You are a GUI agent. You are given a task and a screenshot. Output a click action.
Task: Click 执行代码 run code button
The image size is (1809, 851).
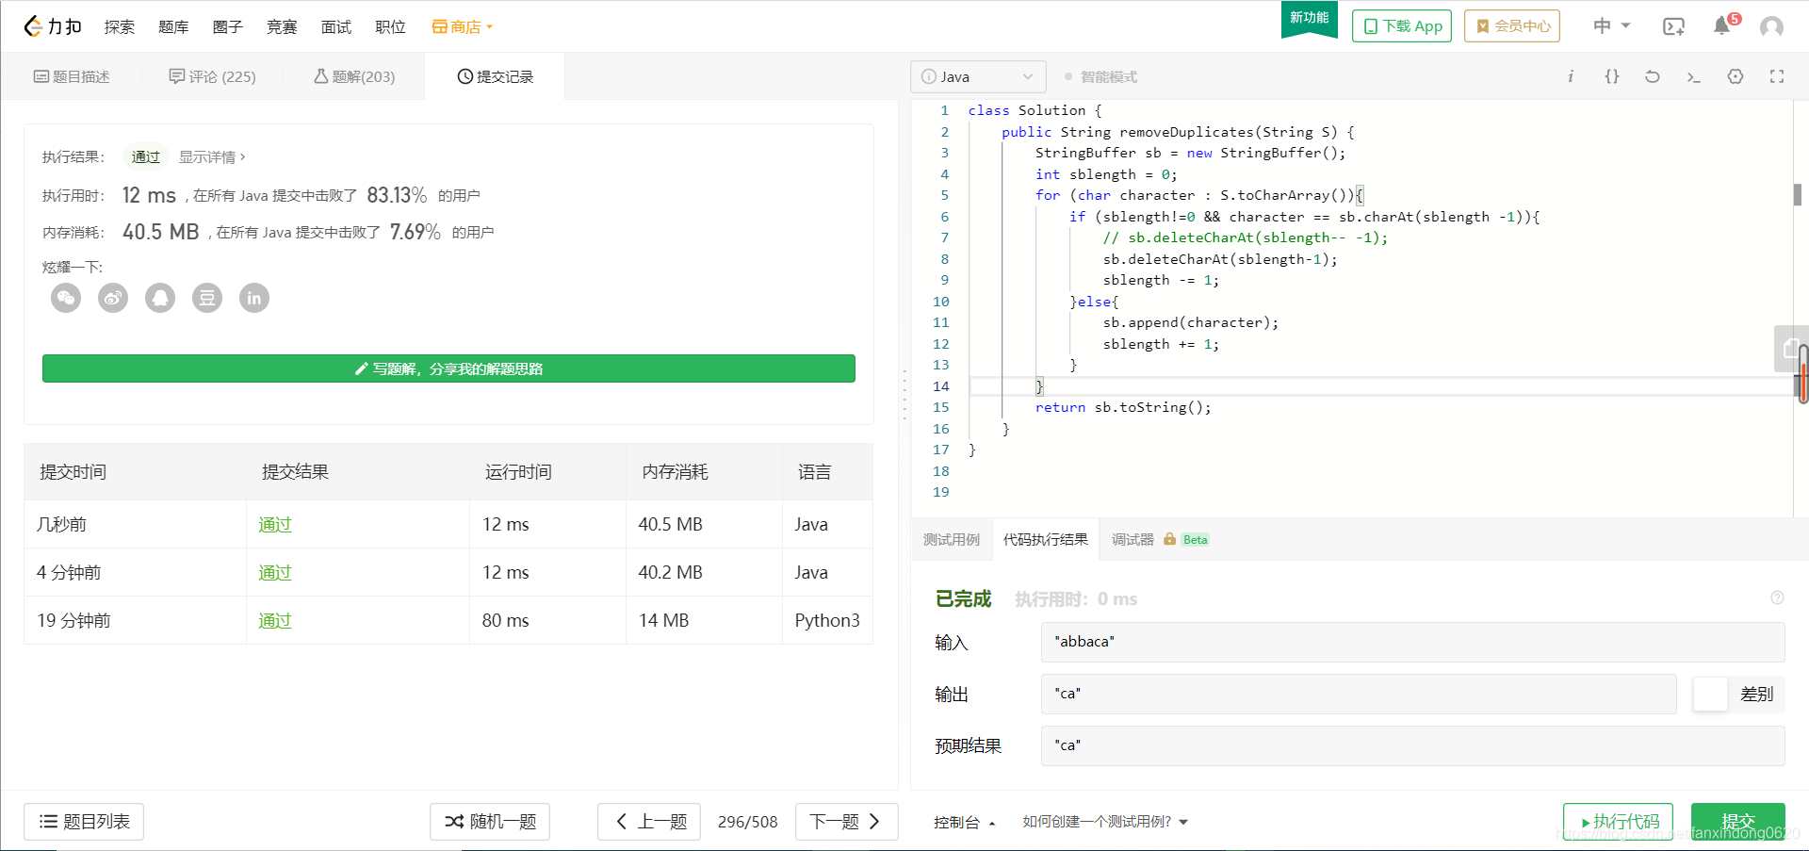[1618, 822]
